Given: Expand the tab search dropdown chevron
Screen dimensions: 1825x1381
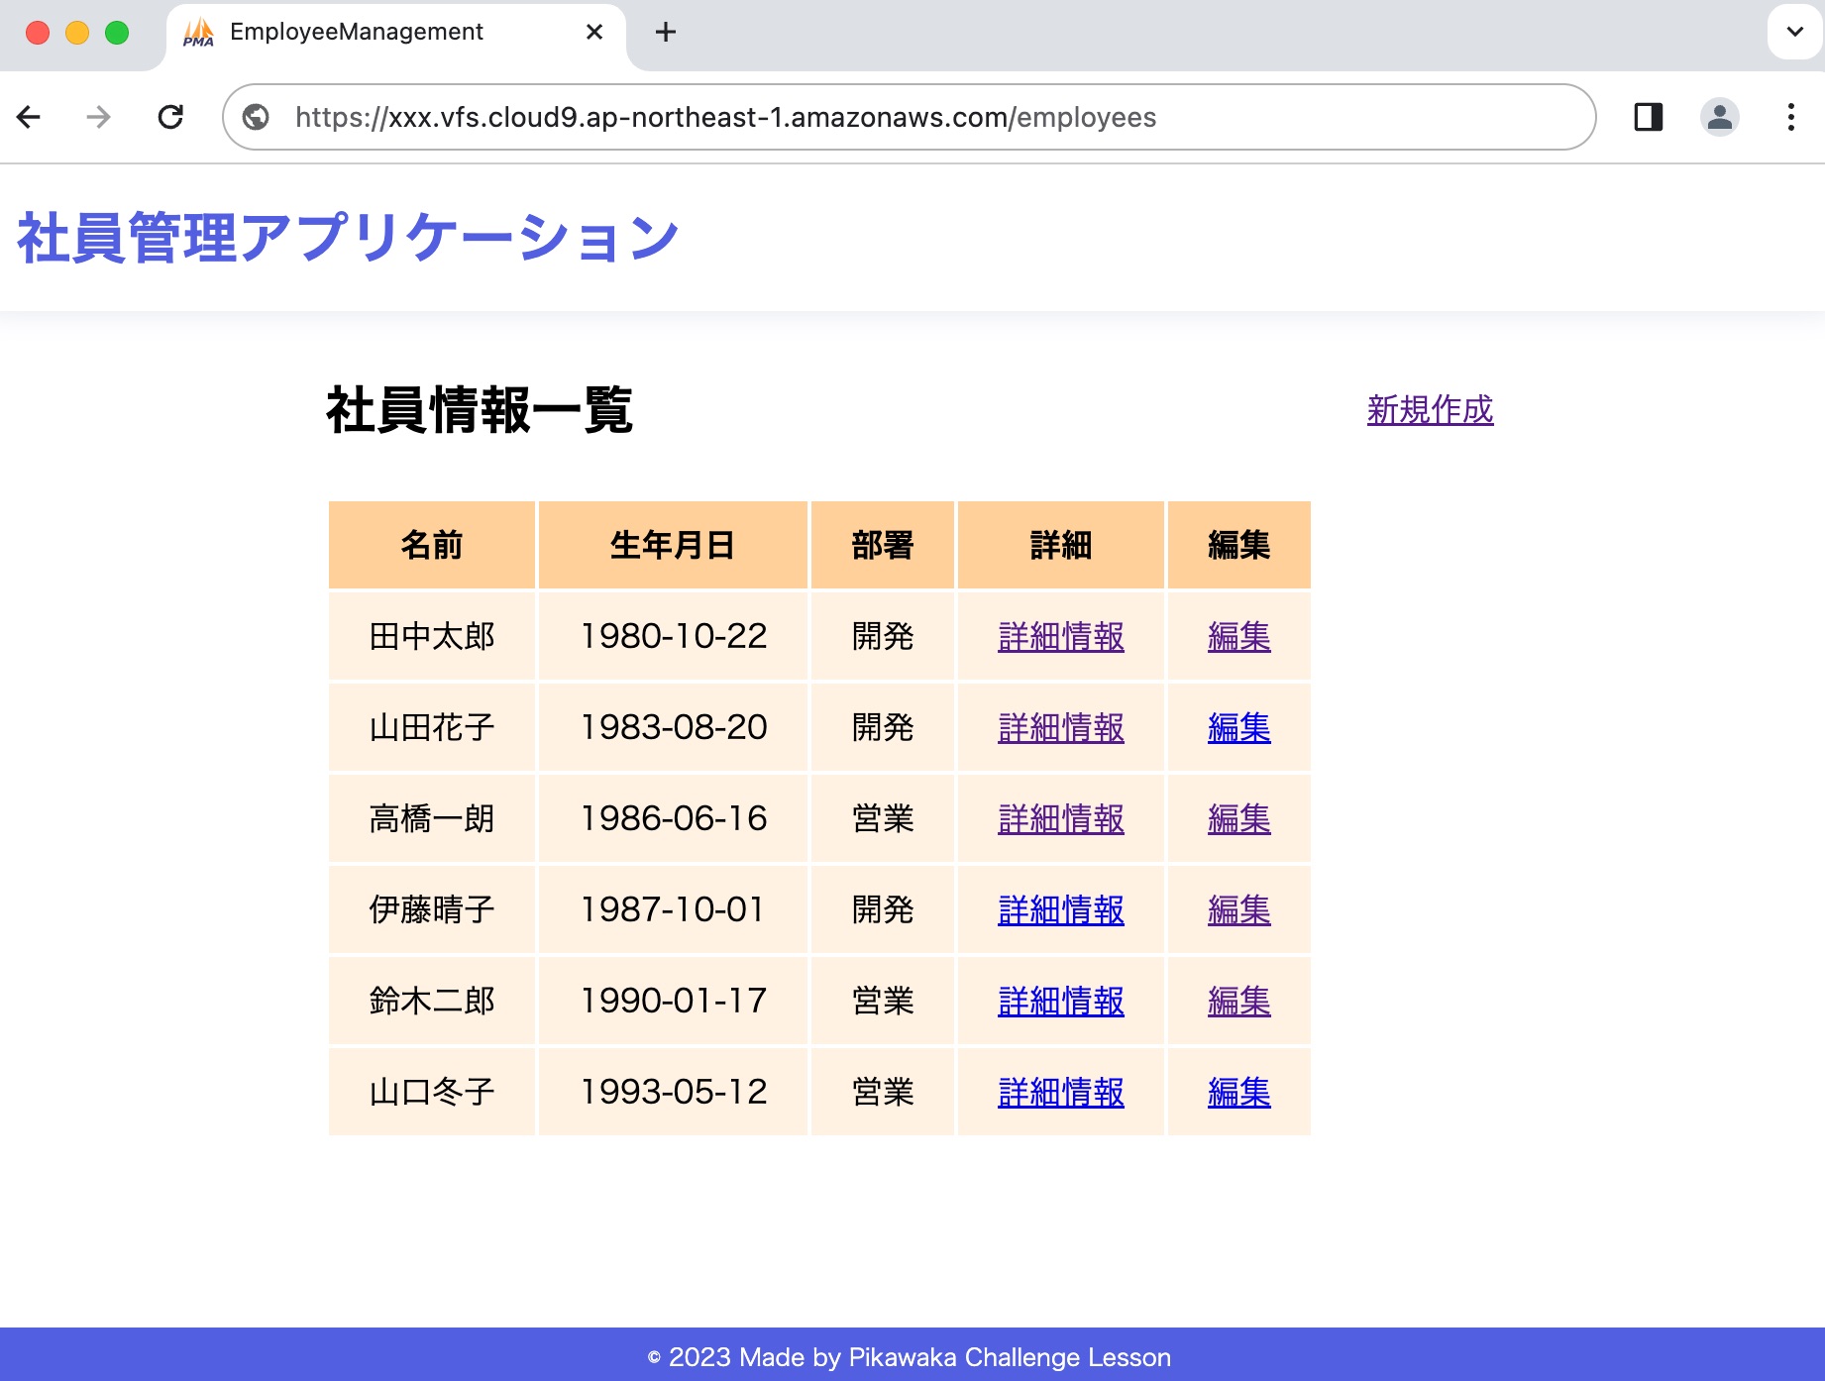Looking at the screenshot, I should coord(1794,33).
